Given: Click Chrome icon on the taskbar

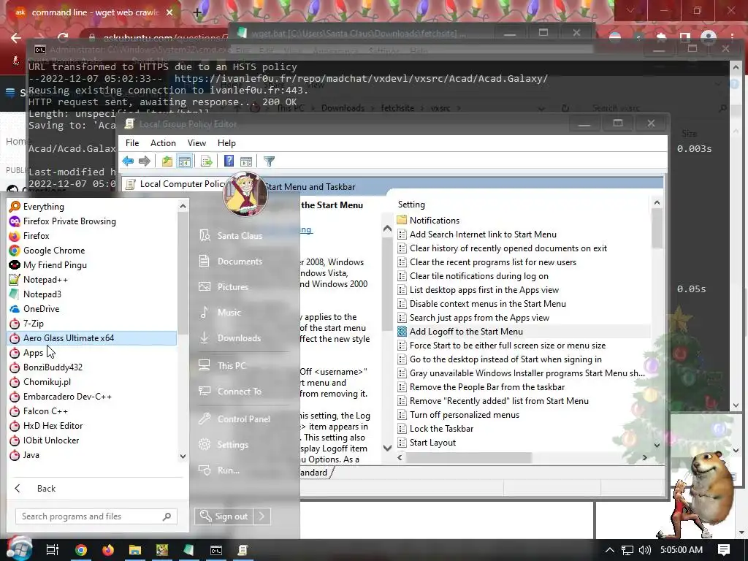Looking at the screenshot, I should (80, 550).
